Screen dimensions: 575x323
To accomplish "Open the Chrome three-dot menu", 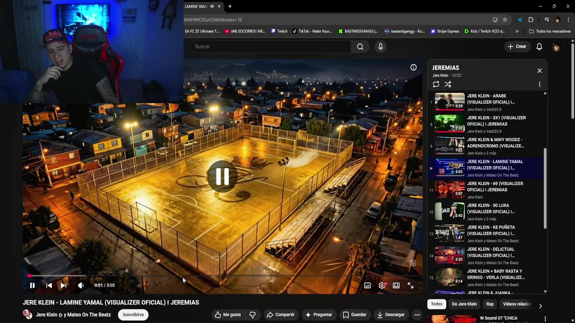I will 568,20.
